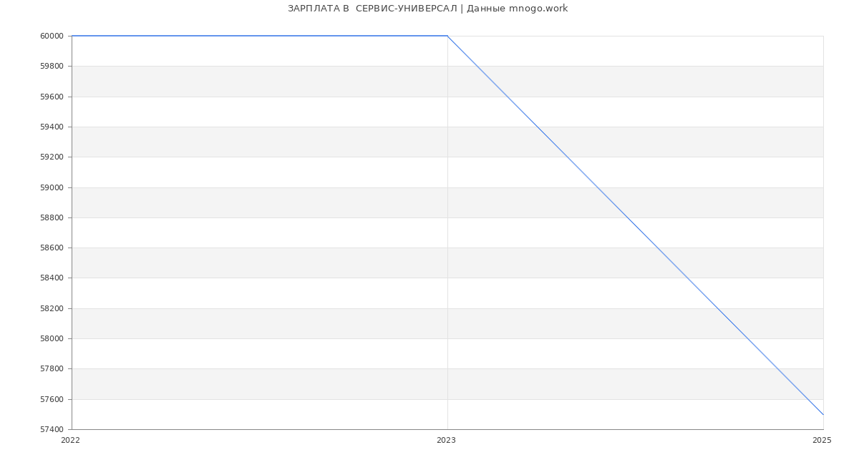Click the 57400 y-axis label
The height and width of the screenshot is (465, 859).
52,430
